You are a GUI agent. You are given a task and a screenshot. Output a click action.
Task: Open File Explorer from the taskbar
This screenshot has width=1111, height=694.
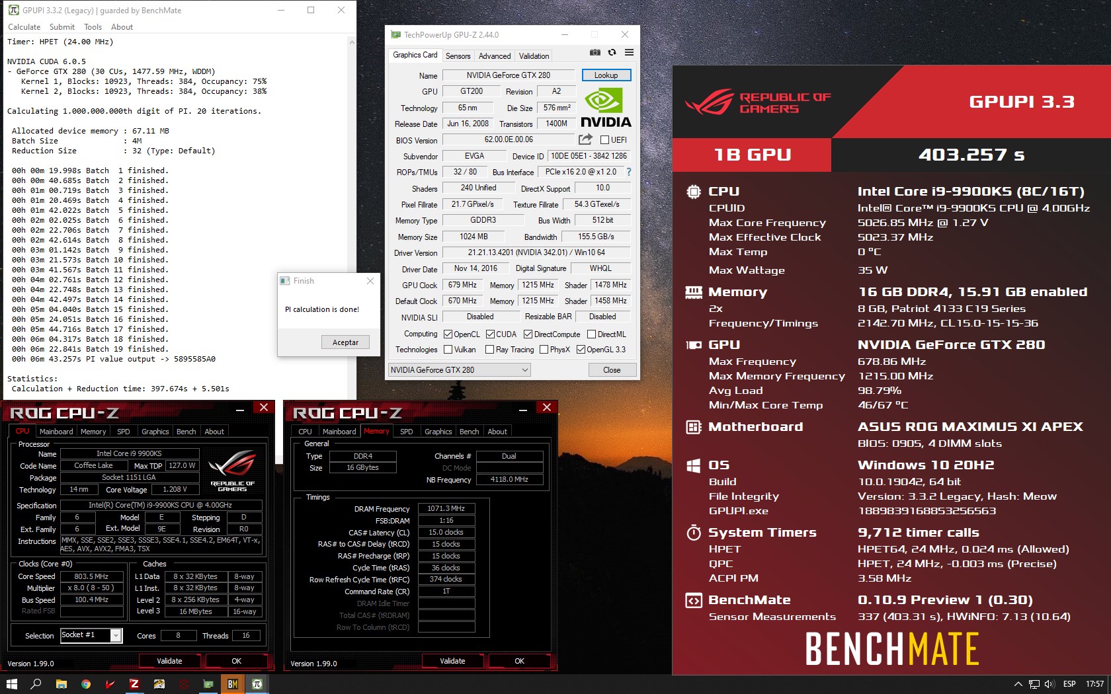click(x=61, y=684)
